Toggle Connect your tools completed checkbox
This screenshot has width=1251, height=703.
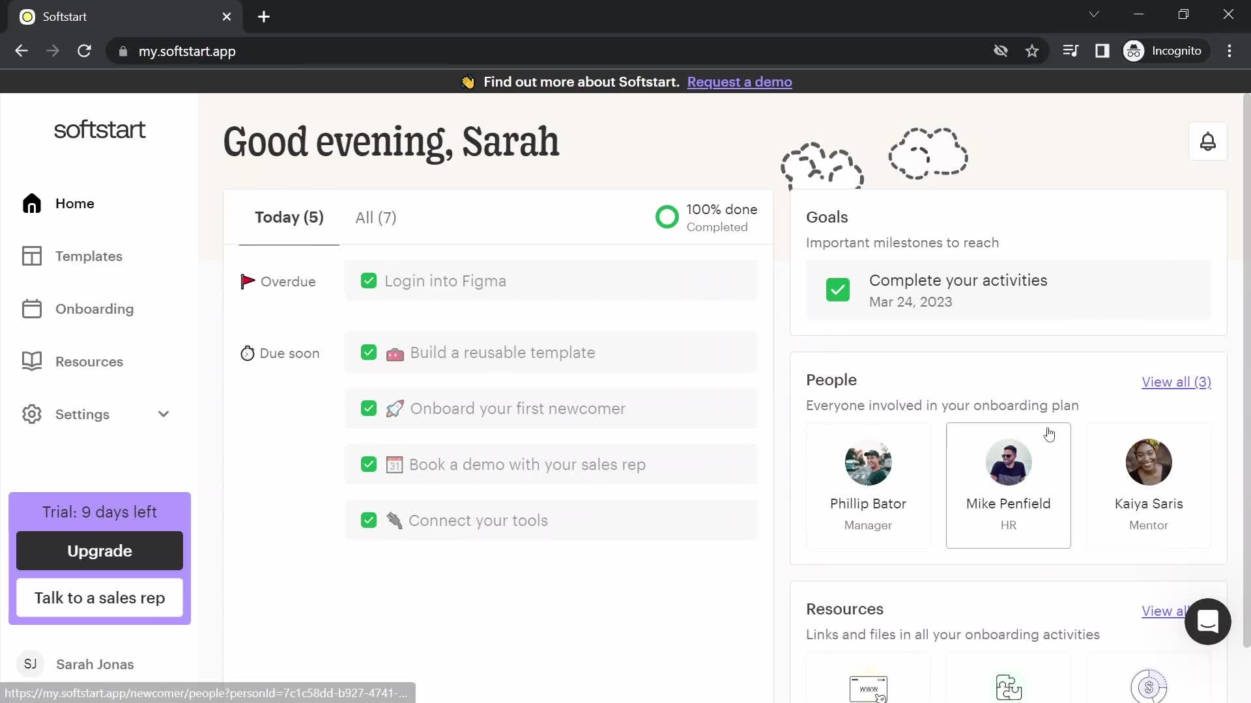click(369, 521)
